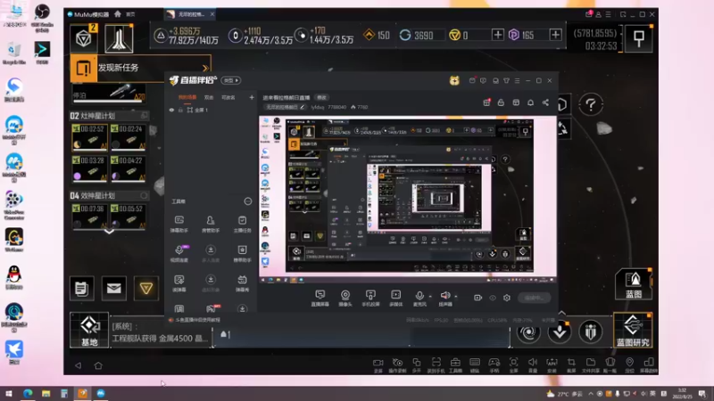
Task: Open the 主播任务 tool in 直播伴侣
Action: point(242,224)
